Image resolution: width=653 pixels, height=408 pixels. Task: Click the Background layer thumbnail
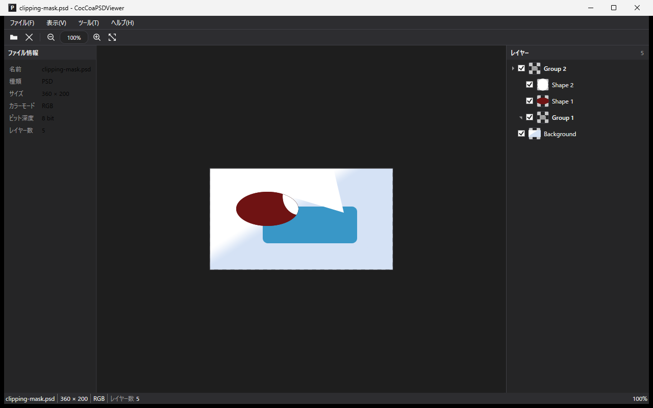[x=535, y=134]
